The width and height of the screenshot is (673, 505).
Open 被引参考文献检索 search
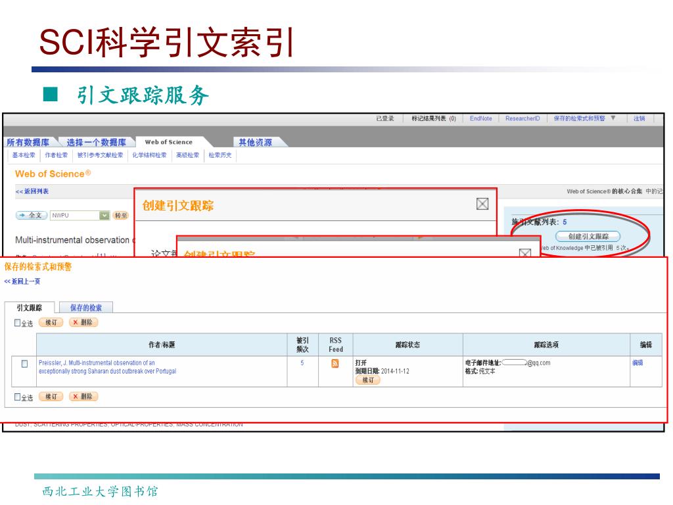click(100, 155)
